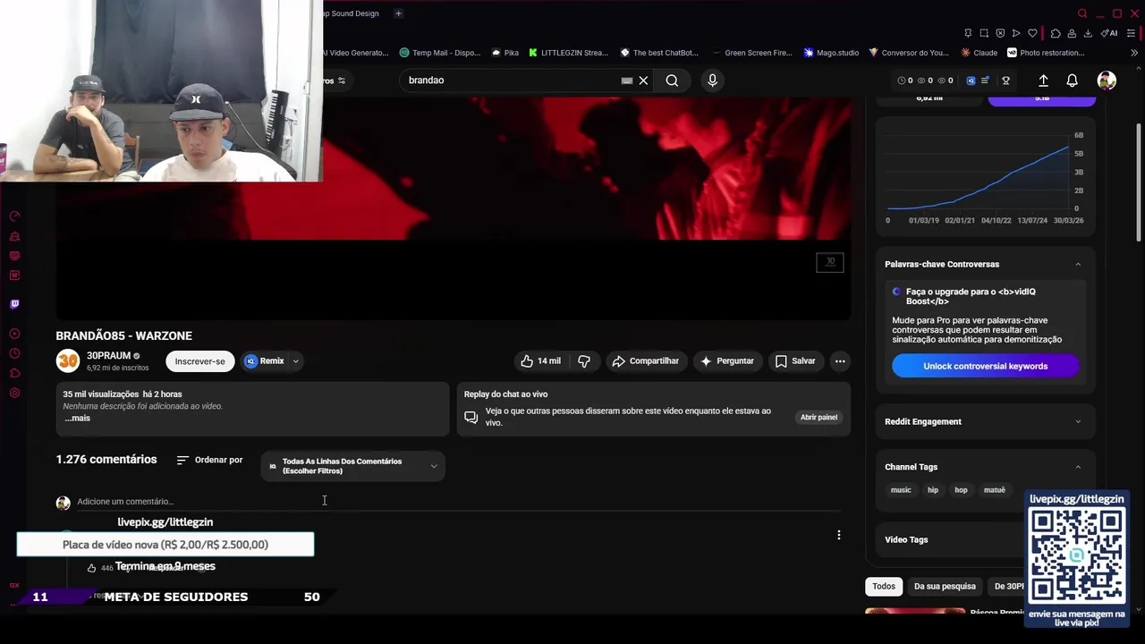Select the Da sua pesquisa chip

(945, 586)
